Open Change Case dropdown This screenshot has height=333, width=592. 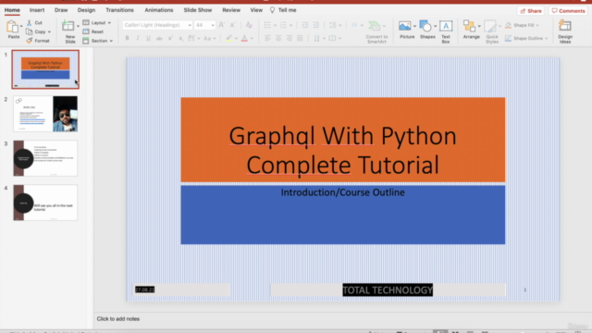210,38
